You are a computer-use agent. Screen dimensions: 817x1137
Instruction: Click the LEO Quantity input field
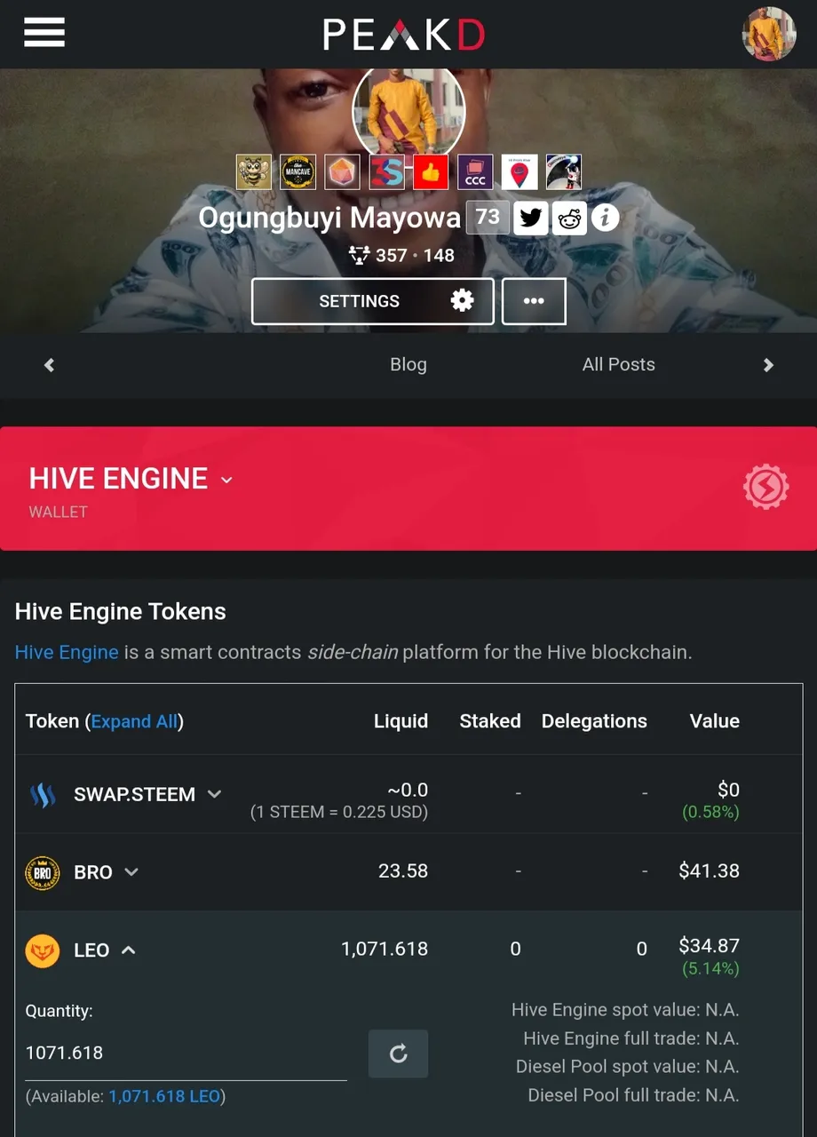point(186,1054)
